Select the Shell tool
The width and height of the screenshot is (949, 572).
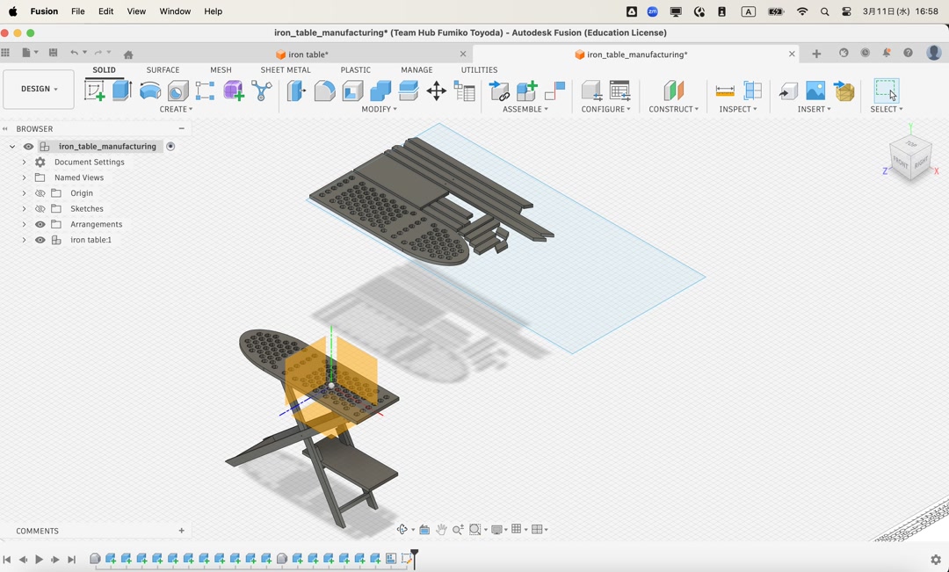point(352,91)
